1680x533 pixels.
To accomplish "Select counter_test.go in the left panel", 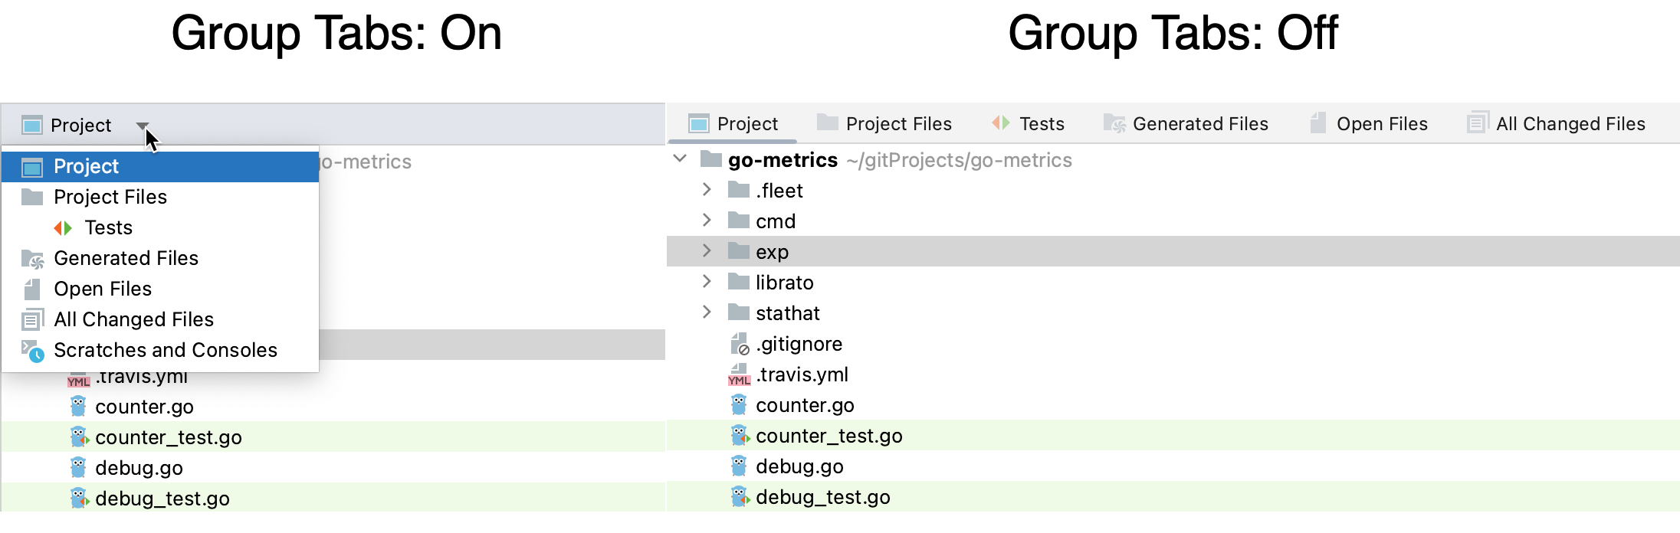I will pos(168,437).
